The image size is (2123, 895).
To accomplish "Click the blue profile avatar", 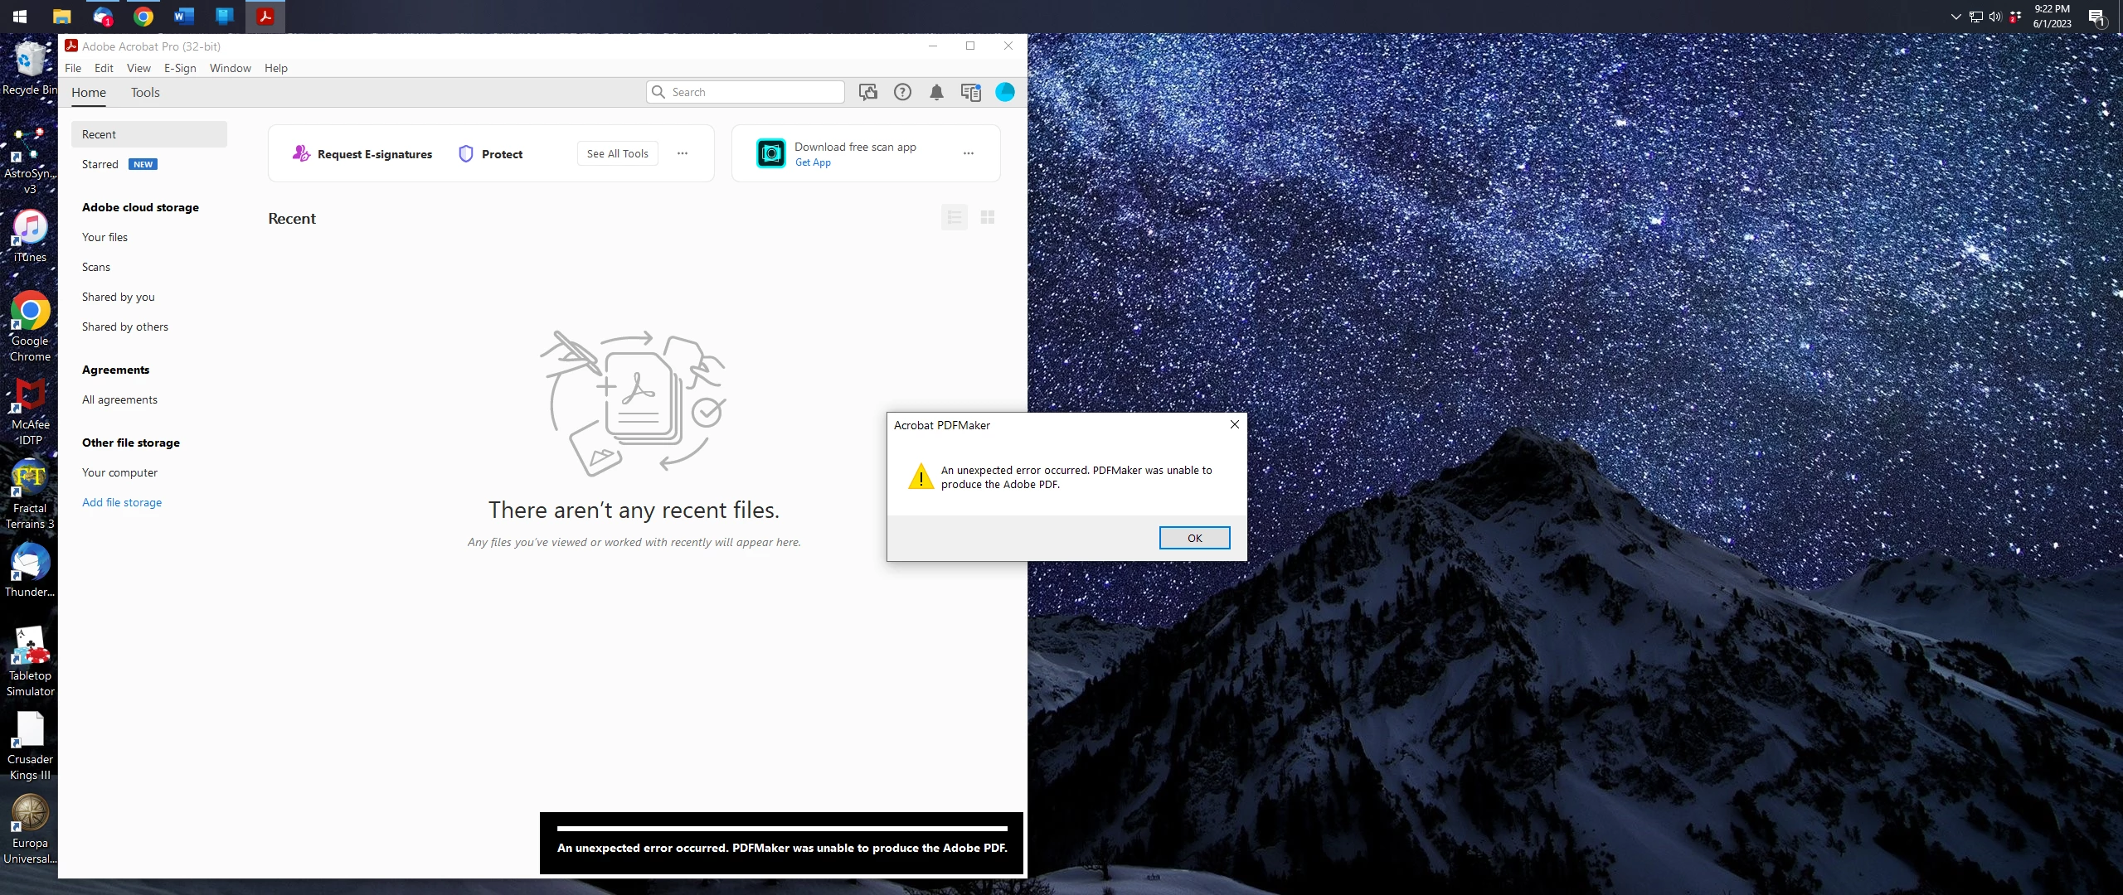I will point(1005,92).
